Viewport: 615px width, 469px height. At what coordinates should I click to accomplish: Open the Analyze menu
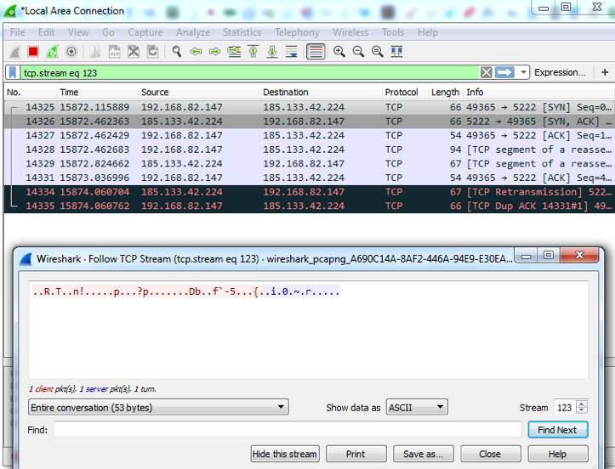point(192,32)
